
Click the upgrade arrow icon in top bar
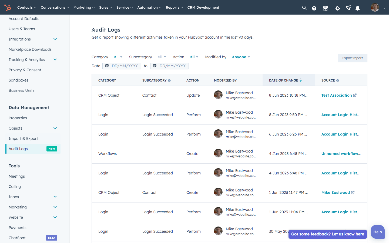coord(314,8)
